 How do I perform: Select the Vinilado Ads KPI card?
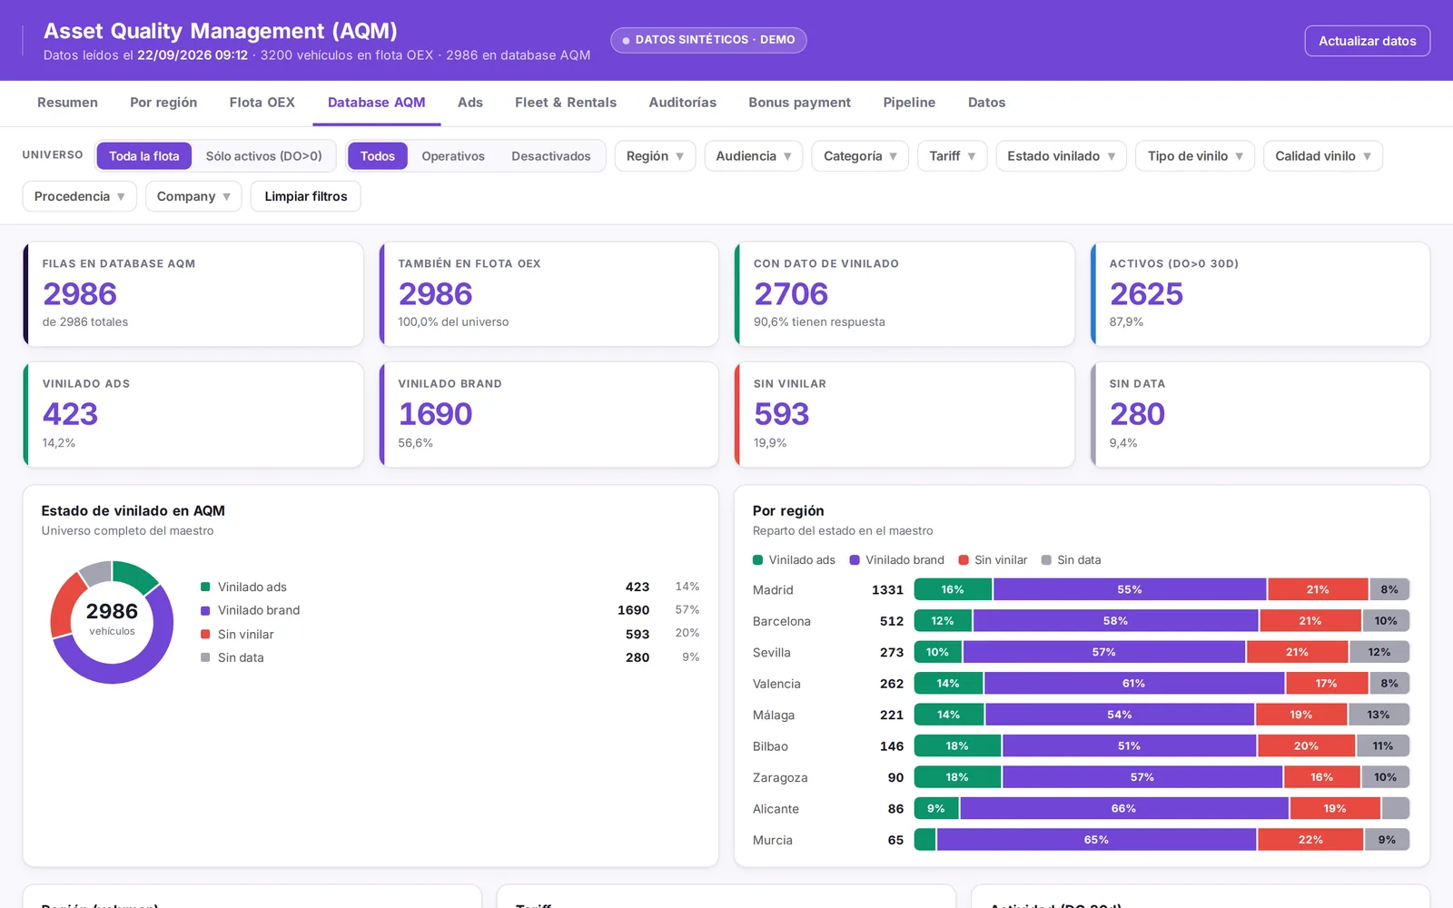(193, 415)
